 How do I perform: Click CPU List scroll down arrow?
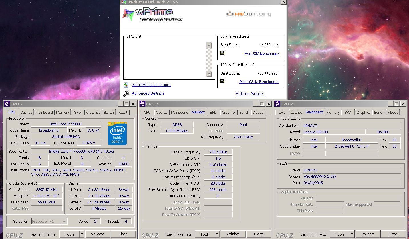(209, 74)
